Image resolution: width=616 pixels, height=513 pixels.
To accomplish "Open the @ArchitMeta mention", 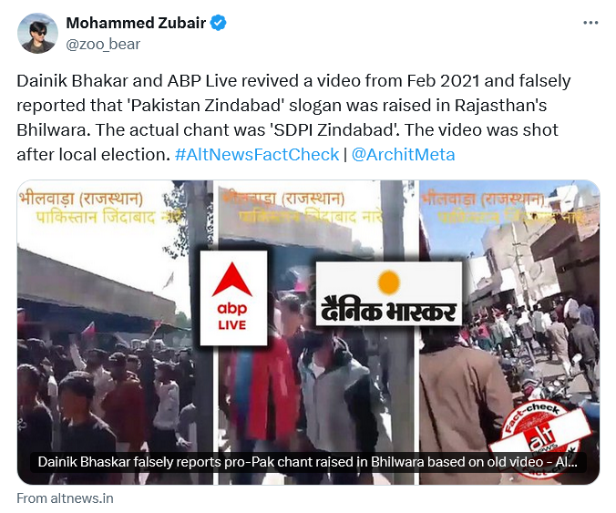I will pos(403,154).
